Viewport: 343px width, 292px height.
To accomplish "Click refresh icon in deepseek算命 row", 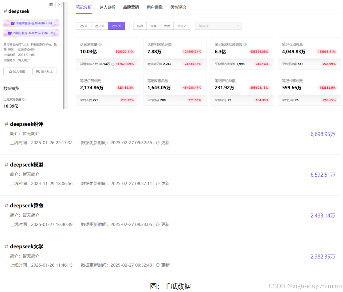I will tap(157, 224).
